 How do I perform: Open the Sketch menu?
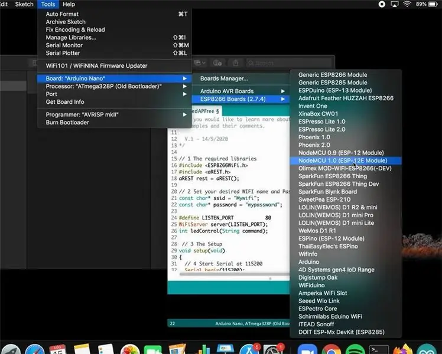point(24,4)
